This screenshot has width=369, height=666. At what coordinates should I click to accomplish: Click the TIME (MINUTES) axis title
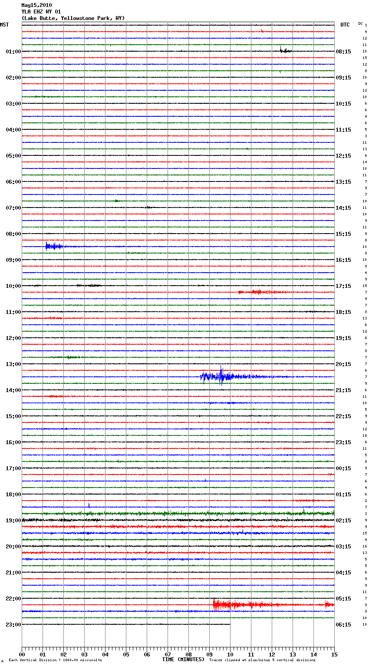tap(183, 659)
